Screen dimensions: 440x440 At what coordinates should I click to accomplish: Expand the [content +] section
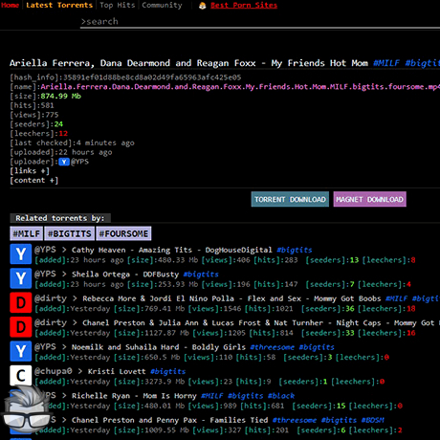point(33,181)
